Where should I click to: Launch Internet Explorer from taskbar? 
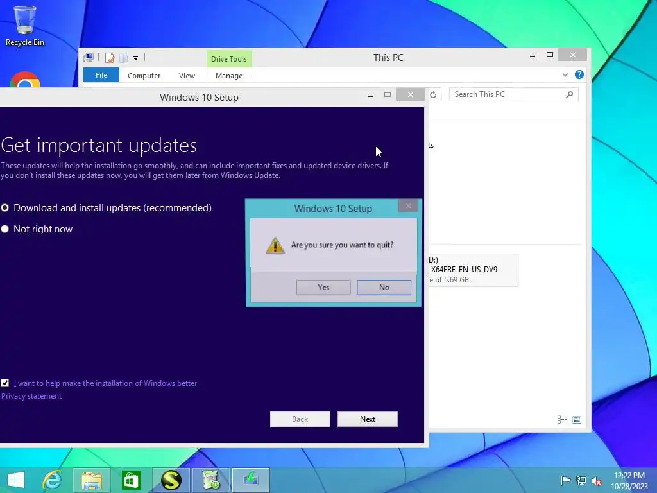coord(53,480)
